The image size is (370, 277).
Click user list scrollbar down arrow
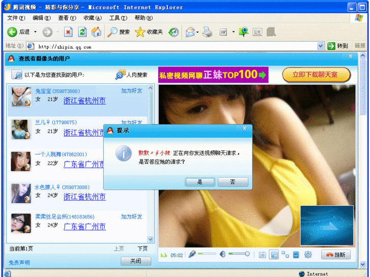[x=150, y=239]
